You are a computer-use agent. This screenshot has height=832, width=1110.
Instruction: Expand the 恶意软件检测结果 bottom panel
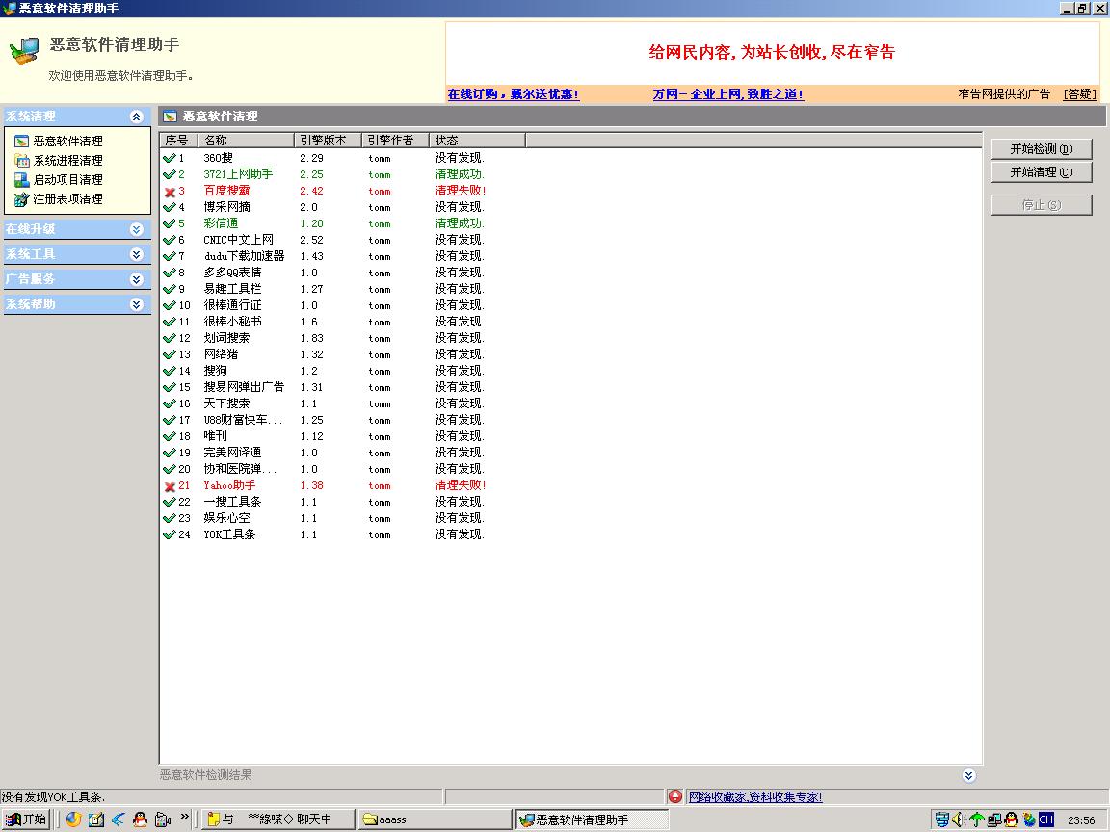pyautogui.click(x=968, y=775)
